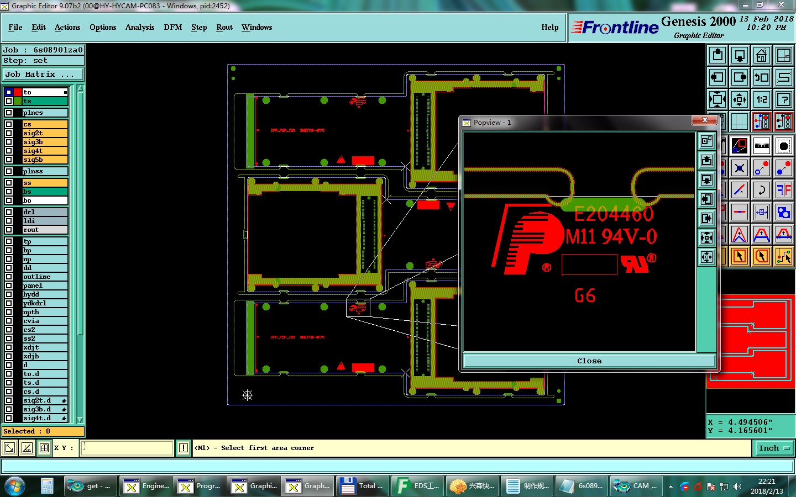Click the net select pointer icon
Screen dimensions: 796x497
784,256
